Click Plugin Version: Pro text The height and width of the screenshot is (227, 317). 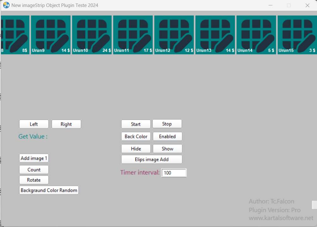(275, 210)
